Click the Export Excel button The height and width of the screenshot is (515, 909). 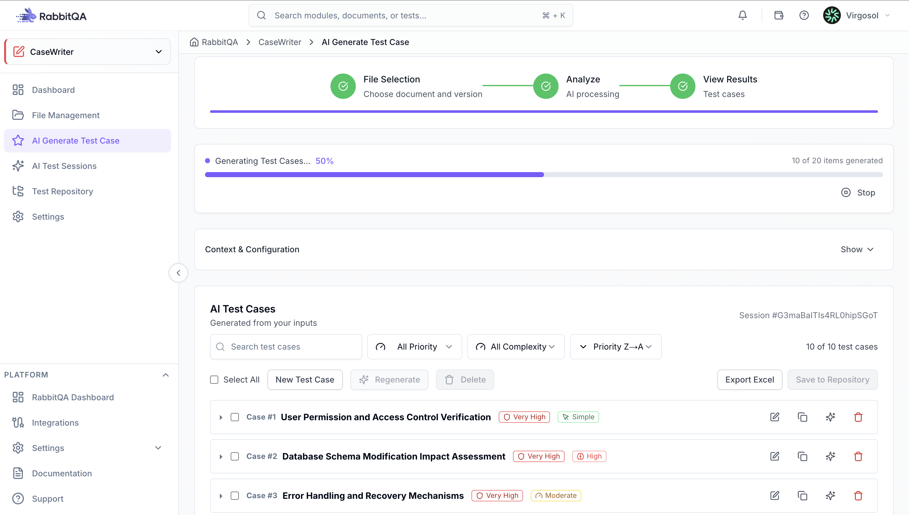(x=750, y=380)
